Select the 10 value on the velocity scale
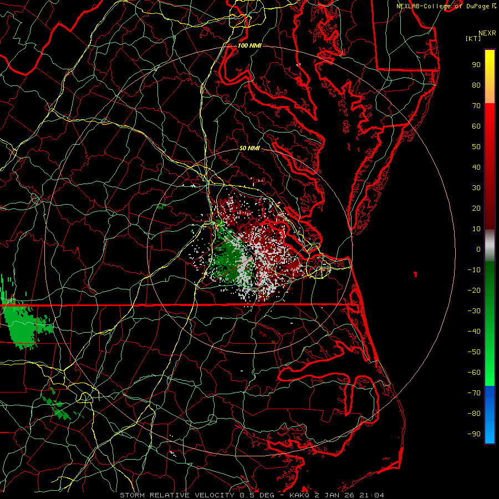The image size is (499, 499). (x=476, y=229)
